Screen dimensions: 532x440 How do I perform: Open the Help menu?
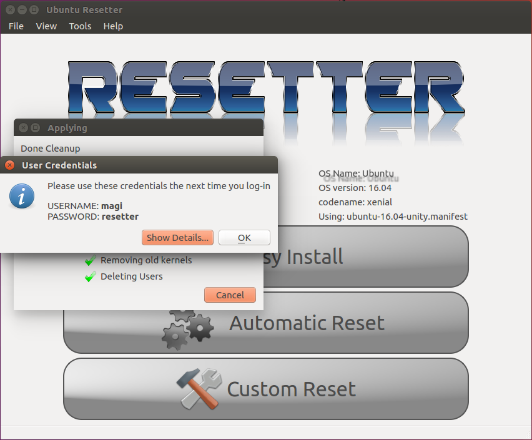(x=113, y=26)
